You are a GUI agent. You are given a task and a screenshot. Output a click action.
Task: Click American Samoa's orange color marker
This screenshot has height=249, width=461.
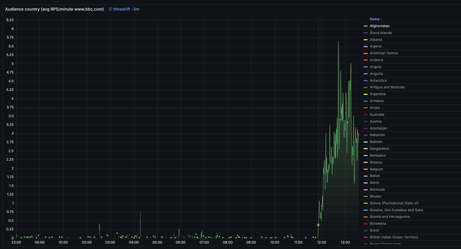366,53
